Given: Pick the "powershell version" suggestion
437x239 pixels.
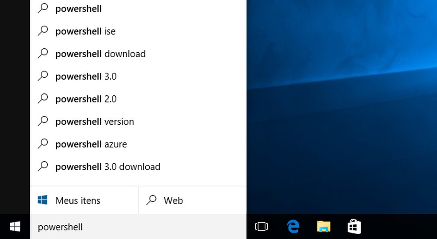Looking at the screenshot, I should [x=138, y=121].
